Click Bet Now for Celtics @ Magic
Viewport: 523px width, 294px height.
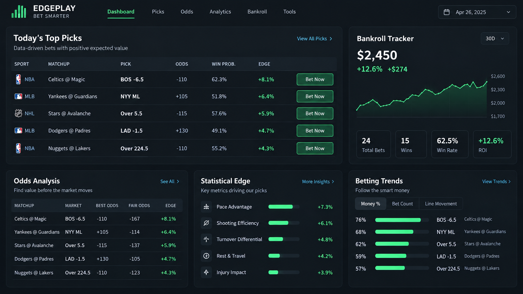pyautogui.click(x=315, y=79)
